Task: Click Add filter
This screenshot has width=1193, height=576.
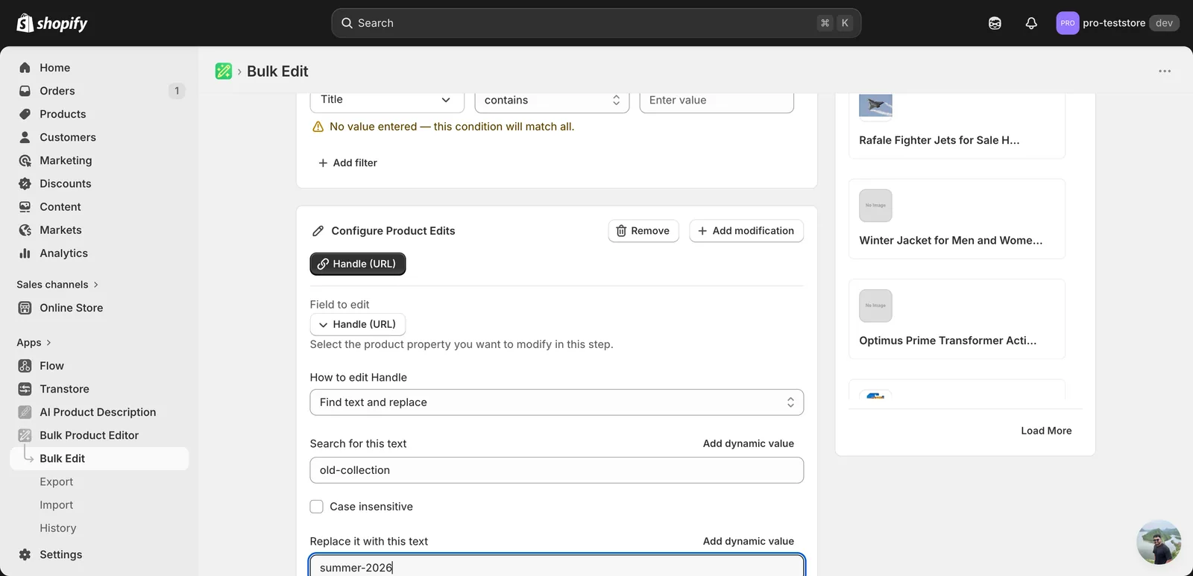Action: click(x=347, y=162)
